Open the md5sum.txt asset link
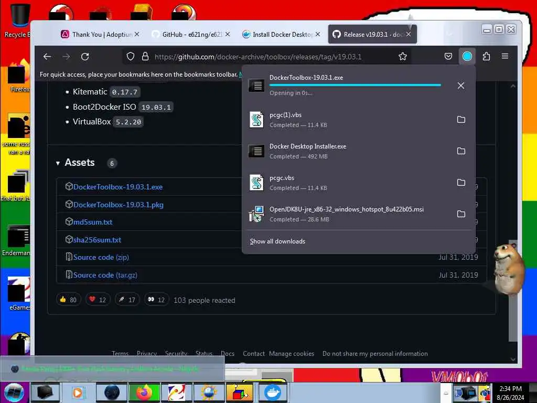Image resolution: width=537 pixels, height=403 pixels. coord(93,222)
